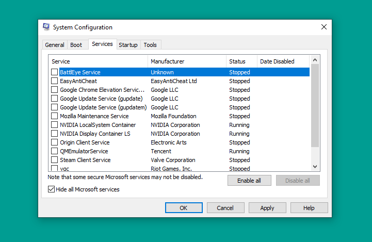Close the System Configuration window
This screenshot has height=242, width=372.
click(x=324, y=27)
